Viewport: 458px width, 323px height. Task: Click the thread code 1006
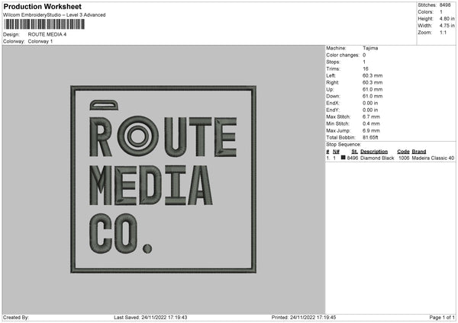click(x=404, y=158)
